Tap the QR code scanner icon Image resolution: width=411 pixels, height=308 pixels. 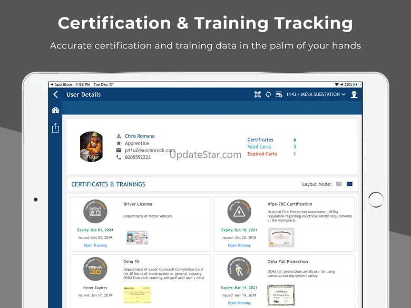point(258,95)
